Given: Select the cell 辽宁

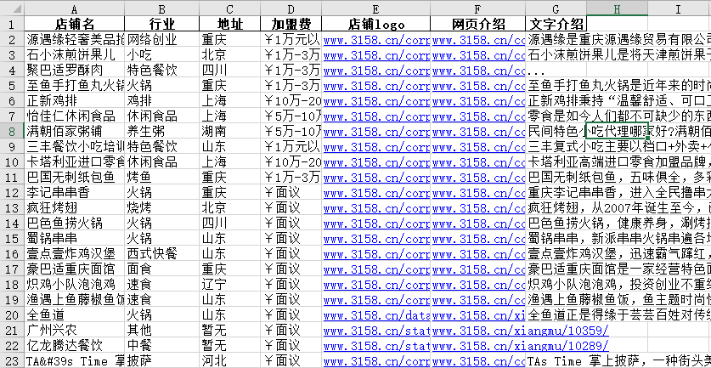Looking at the screenshot, I should (x=230, y=284).
